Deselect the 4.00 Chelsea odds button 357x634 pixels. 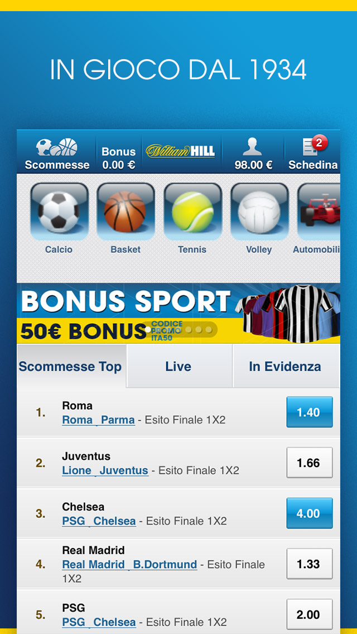309,513
